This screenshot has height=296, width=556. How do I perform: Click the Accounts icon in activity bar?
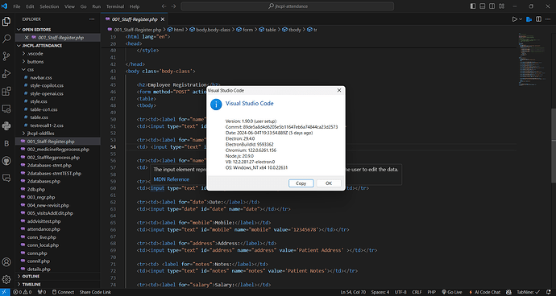6,262
